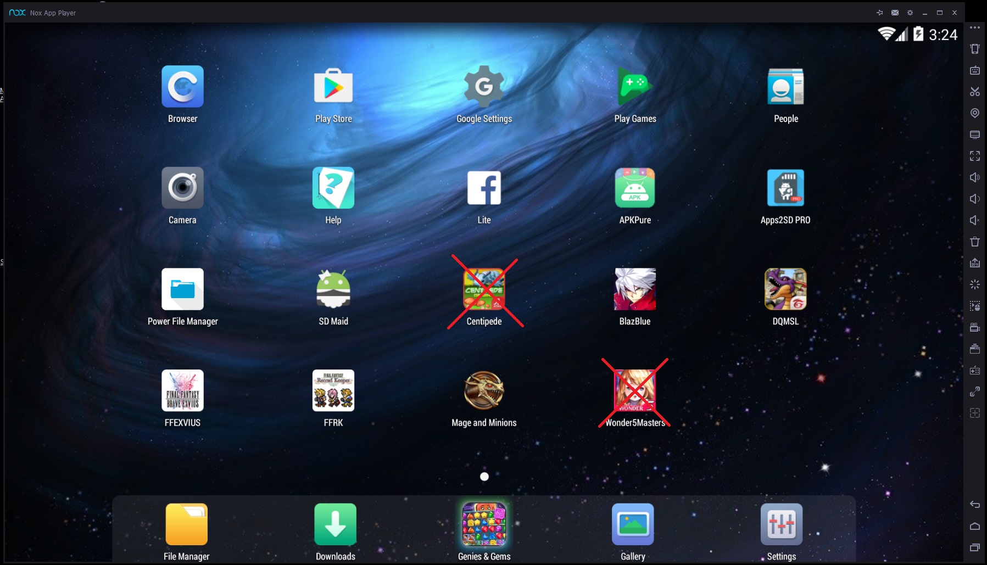This screenshot has height=565, width=987.
Task: Open controller gamepad configuration icon
Action: click(x=975, y=371)
